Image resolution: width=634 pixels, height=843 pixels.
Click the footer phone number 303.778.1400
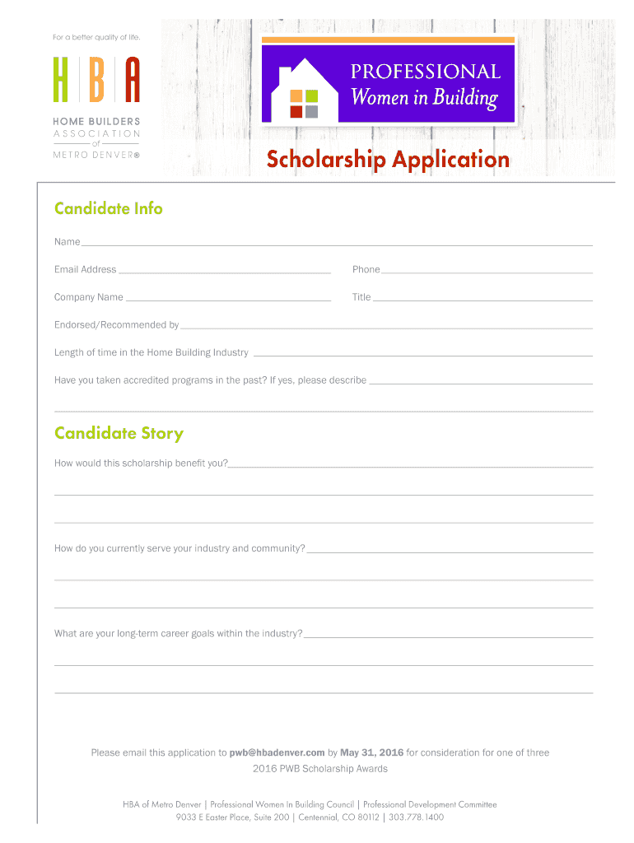click(x=416, y=817)
